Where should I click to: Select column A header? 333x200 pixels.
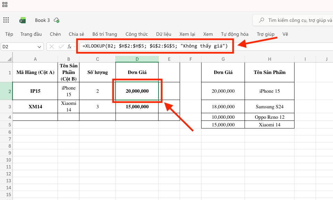pos(35,59)
